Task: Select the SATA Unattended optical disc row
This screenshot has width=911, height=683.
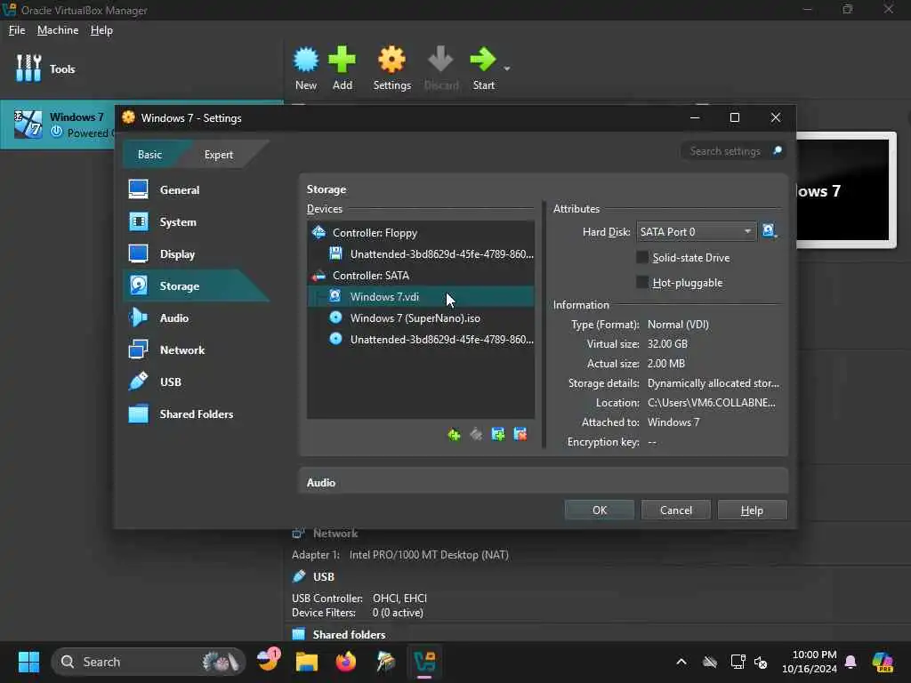Action: click(421, 339)
